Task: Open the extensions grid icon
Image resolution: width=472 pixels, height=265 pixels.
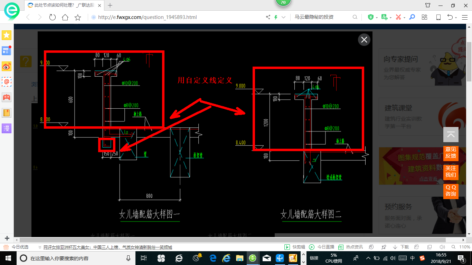Action: tap(425, 17)
